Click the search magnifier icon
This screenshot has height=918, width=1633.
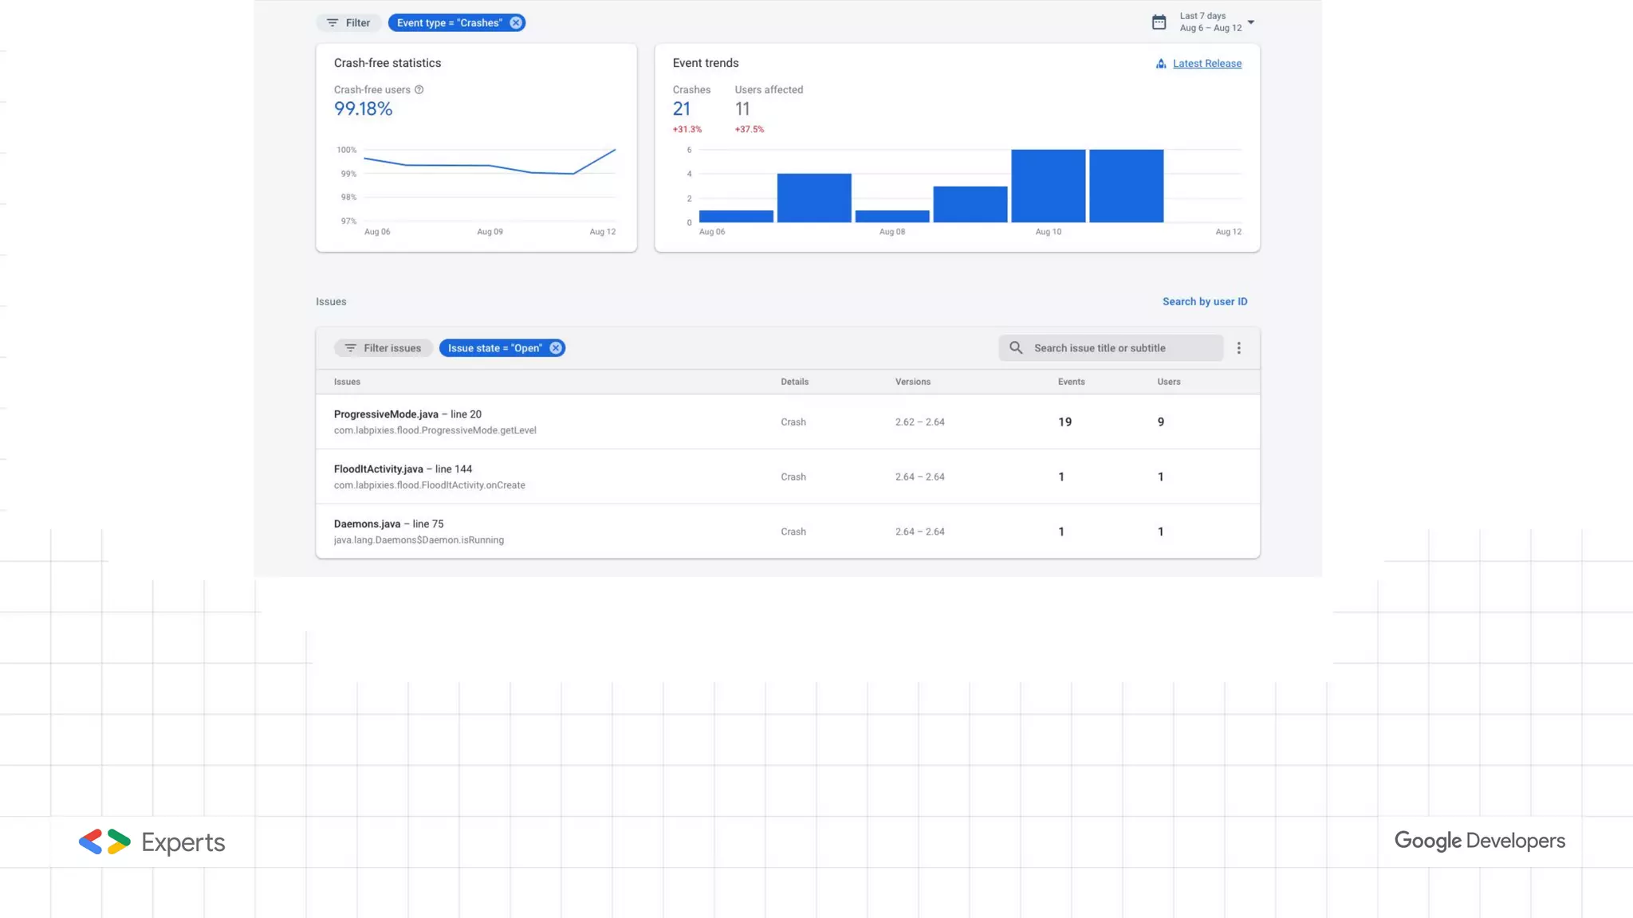point(1016,348)
